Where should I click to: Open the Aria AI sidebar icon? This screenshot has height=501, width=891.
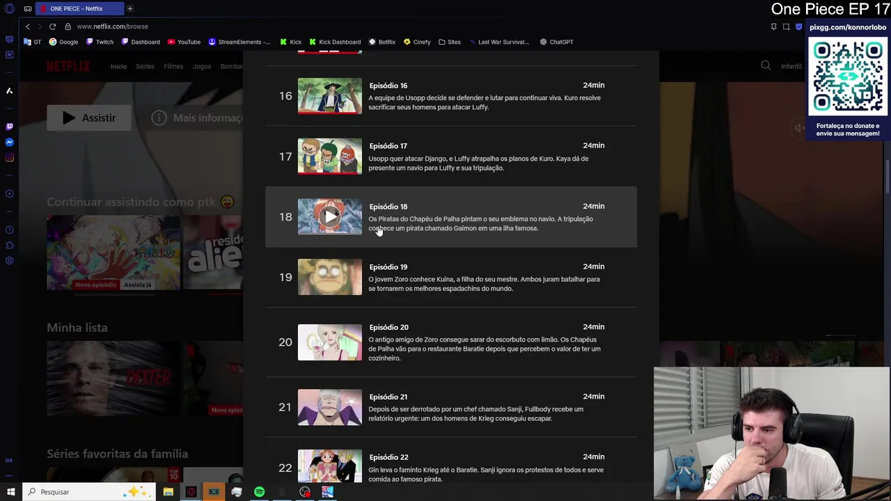tap(9, 90)
